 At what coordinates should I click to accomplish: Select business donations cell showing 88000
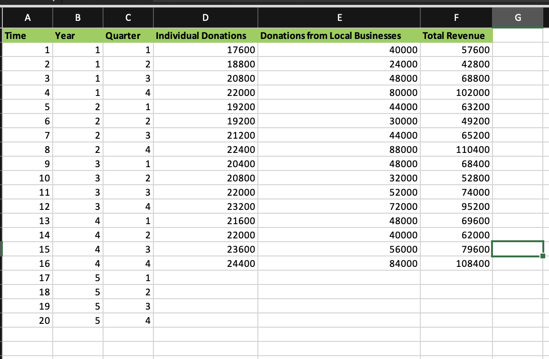tap(339, 150)
